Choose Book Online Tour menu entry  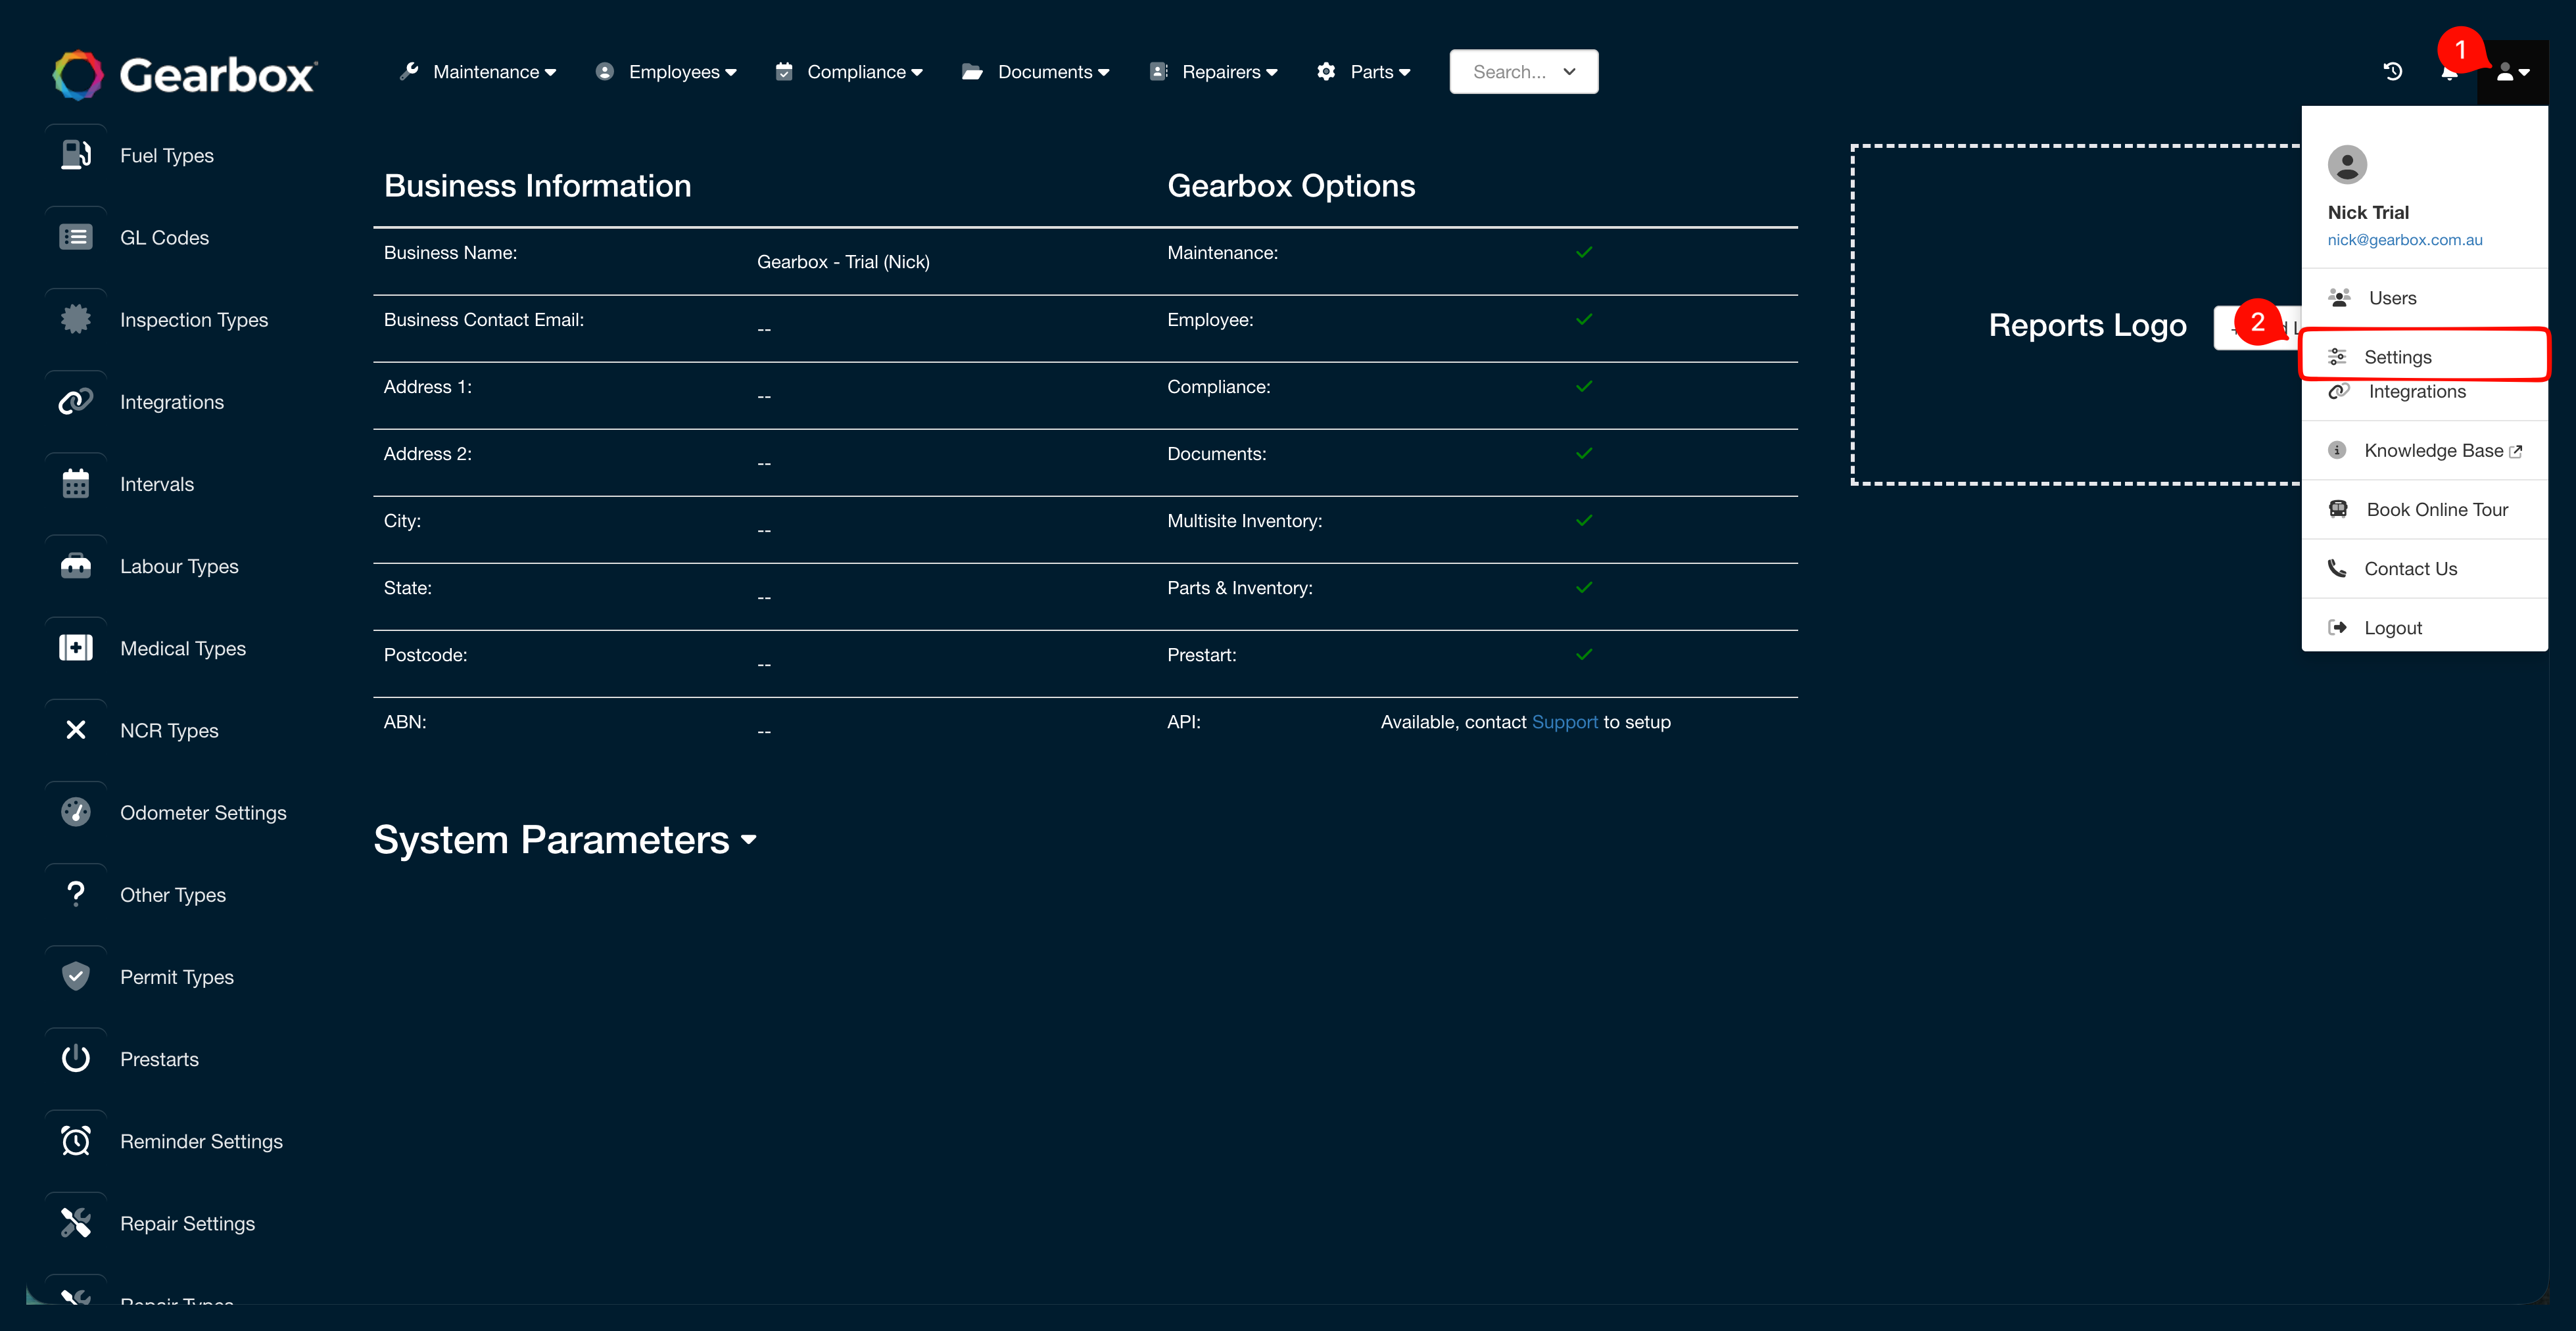[2424, 509]
